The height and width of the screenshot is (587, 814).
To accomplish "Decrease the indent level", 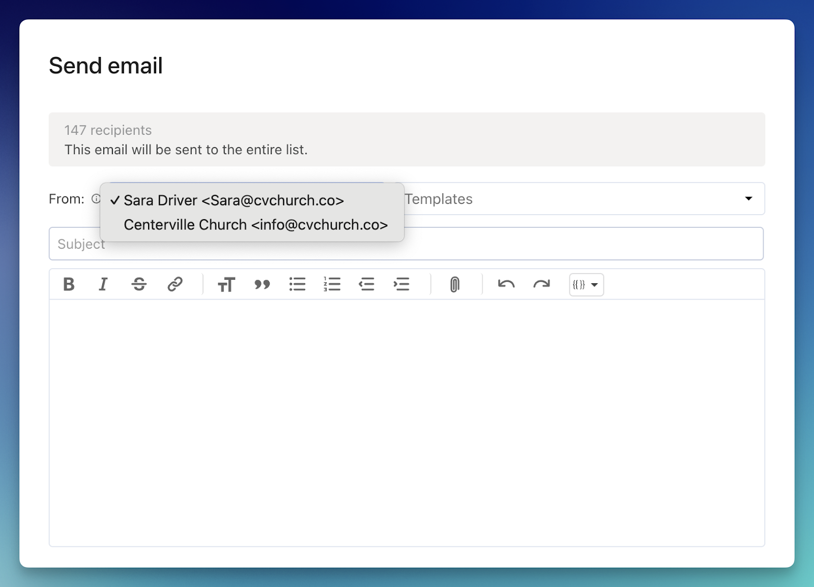I will pyautogui.click(x=366, y=284).
